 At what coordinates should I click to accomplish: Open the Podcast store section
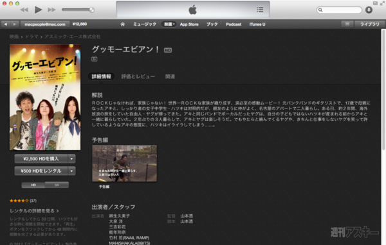tap(234, 24)
